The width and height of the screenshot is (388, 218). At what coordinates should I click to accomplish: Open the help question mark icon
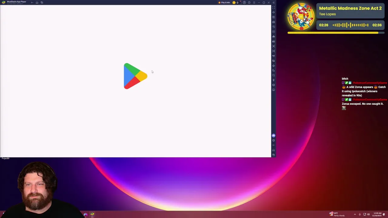(249, 2)
